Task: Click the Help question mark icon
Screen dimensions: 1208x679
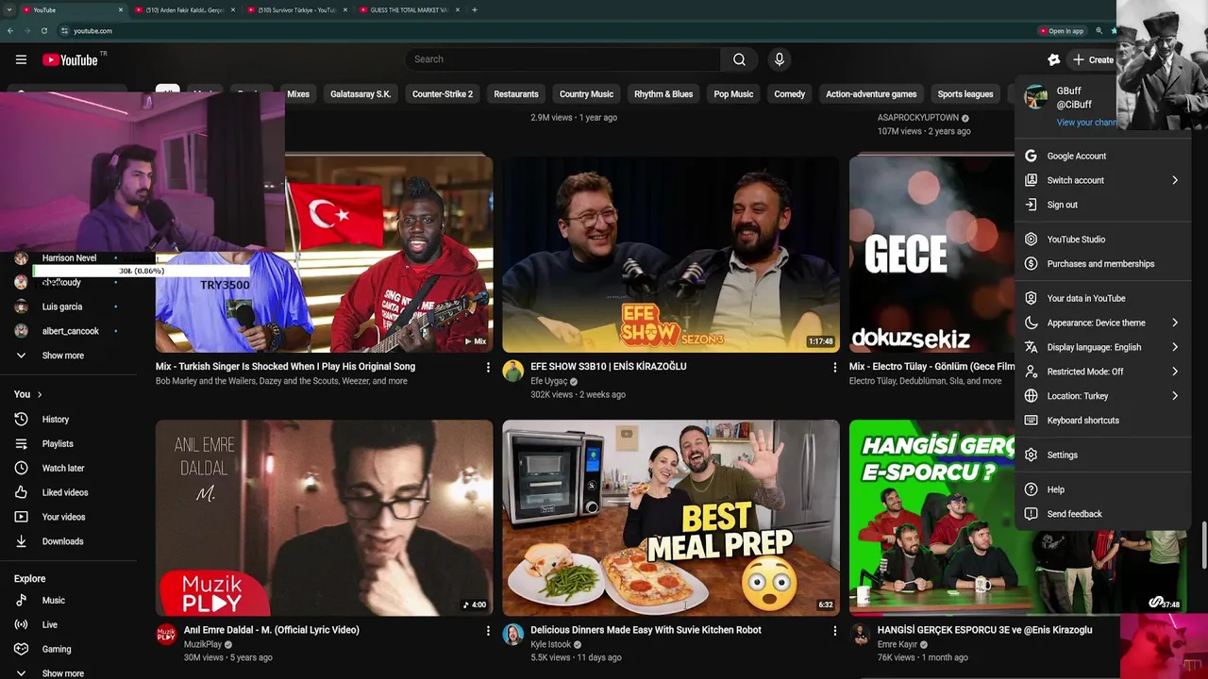Action: [x=1031, y=489]
